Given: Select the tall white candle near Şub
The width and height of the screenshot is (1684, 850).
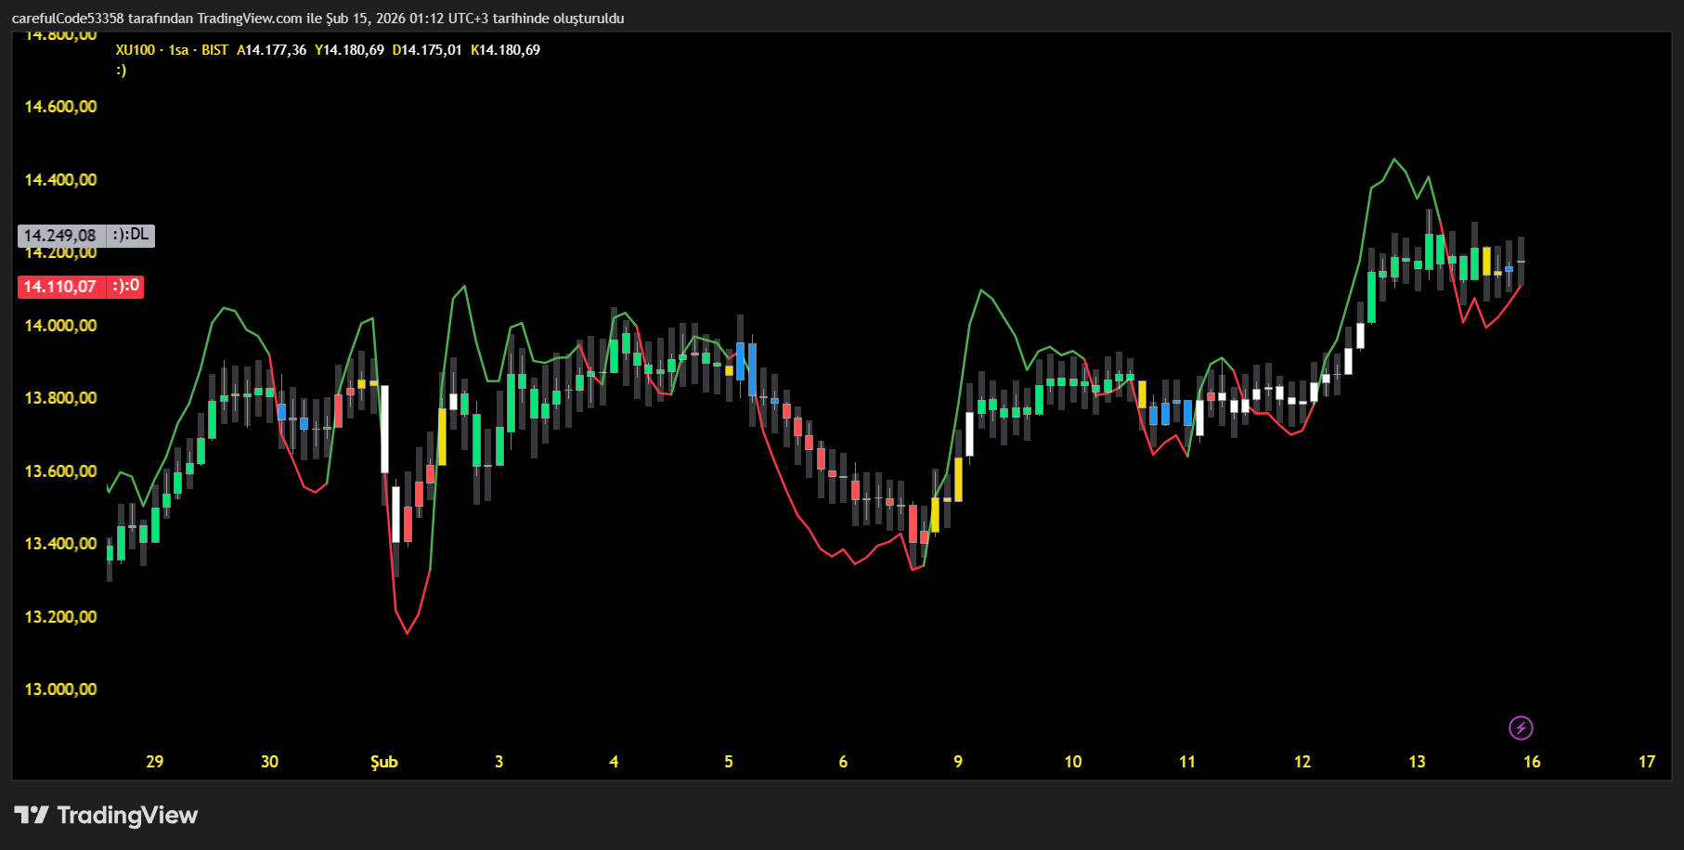Looking at the screenshot, I should point(383,427).
